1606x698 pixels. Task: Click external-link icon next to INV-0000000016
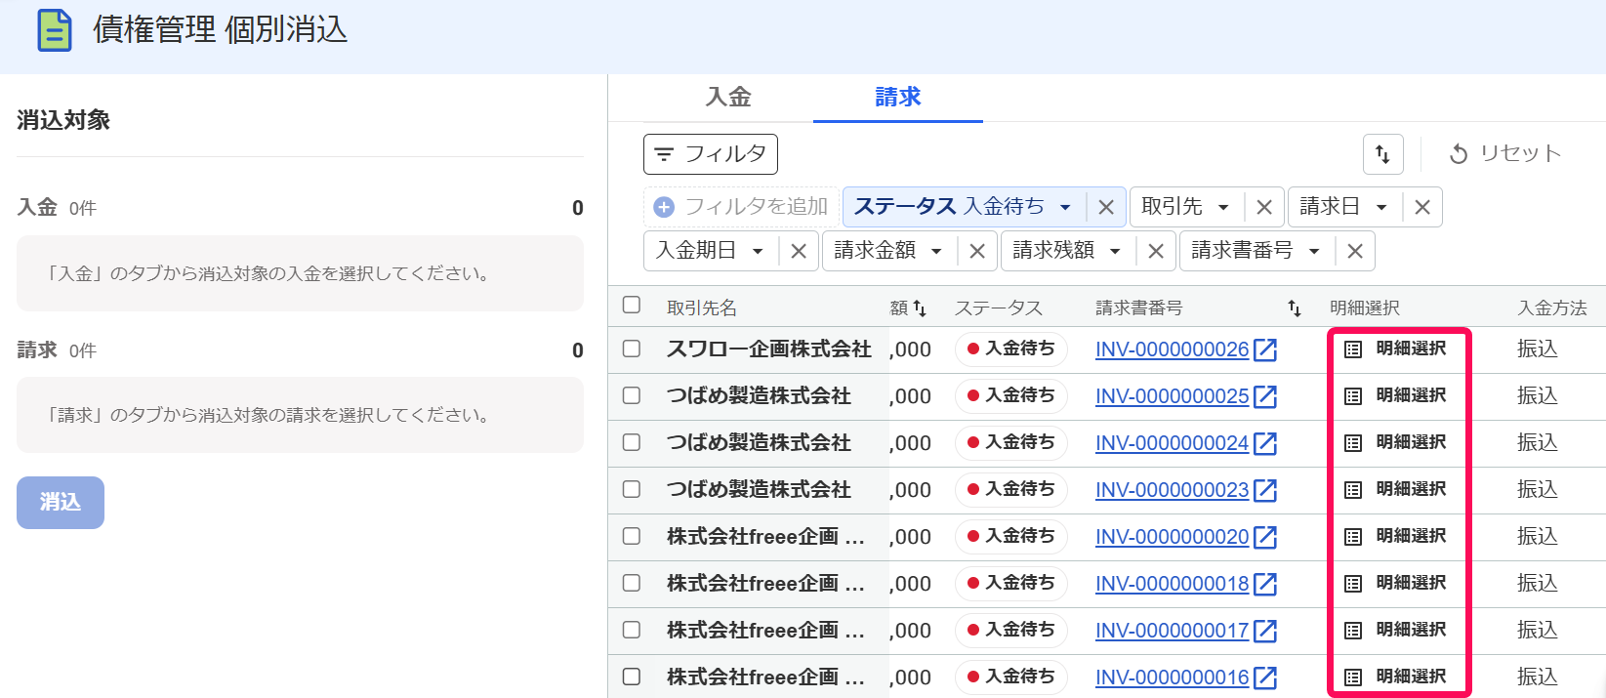point(1265,677)
